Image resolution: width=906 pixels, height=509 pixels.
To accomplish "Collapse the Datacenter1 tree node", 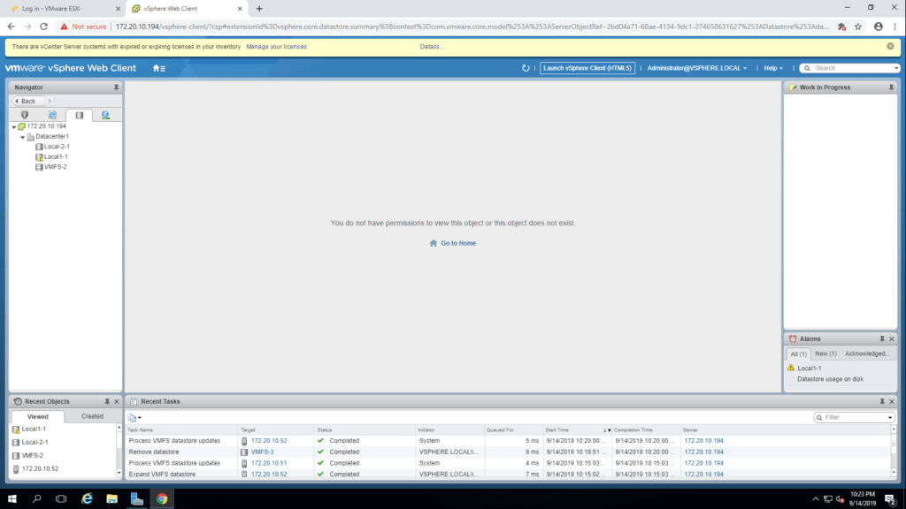I will click(22, 137).
